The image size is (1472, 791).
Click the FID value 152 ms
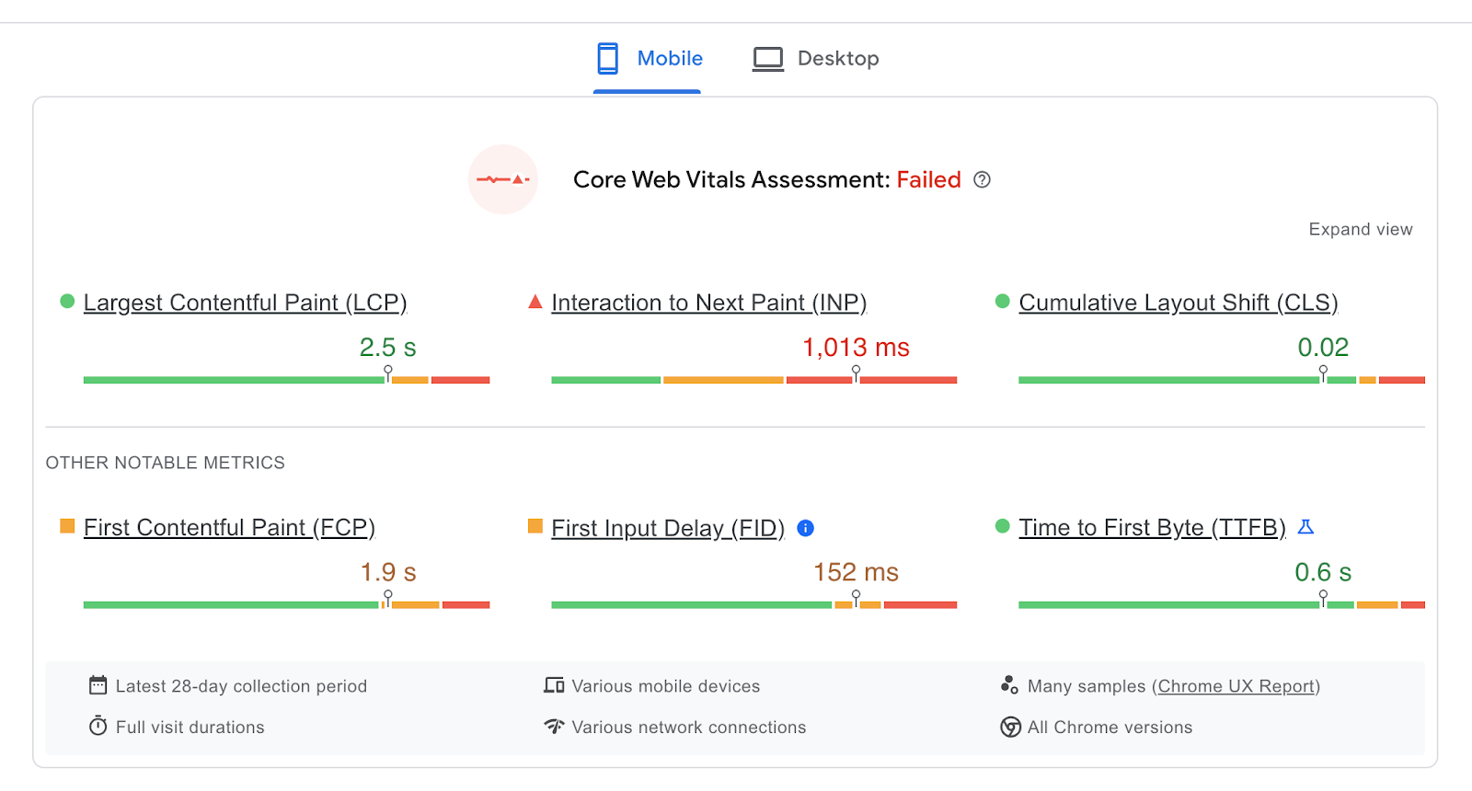click(856, 572)
